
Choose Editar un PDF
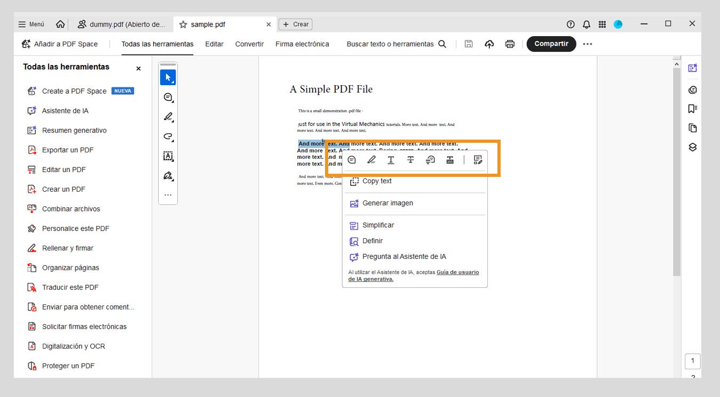point(56,169)
